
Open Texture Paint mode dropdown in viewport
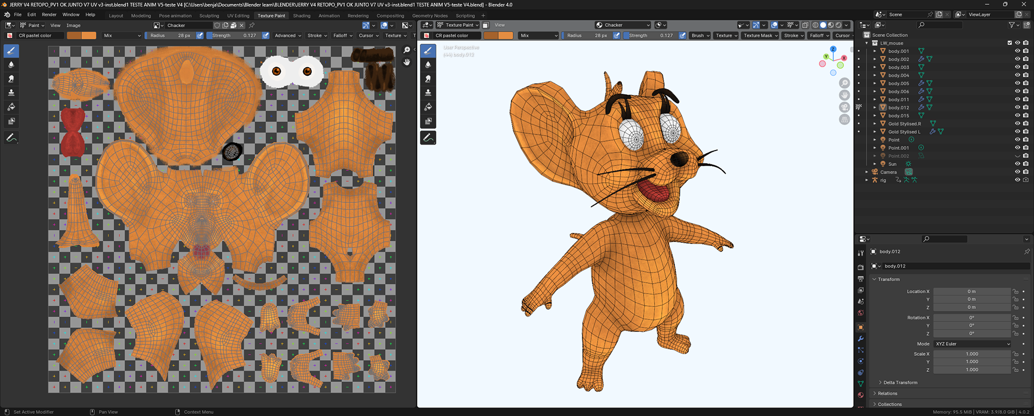[x=458, y=25]
